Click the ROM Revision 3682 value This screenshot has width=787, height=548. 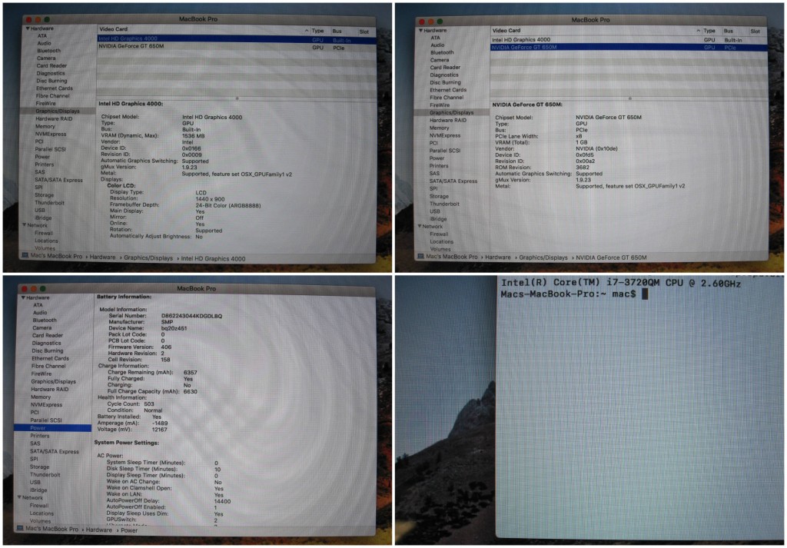click(583, 168)
